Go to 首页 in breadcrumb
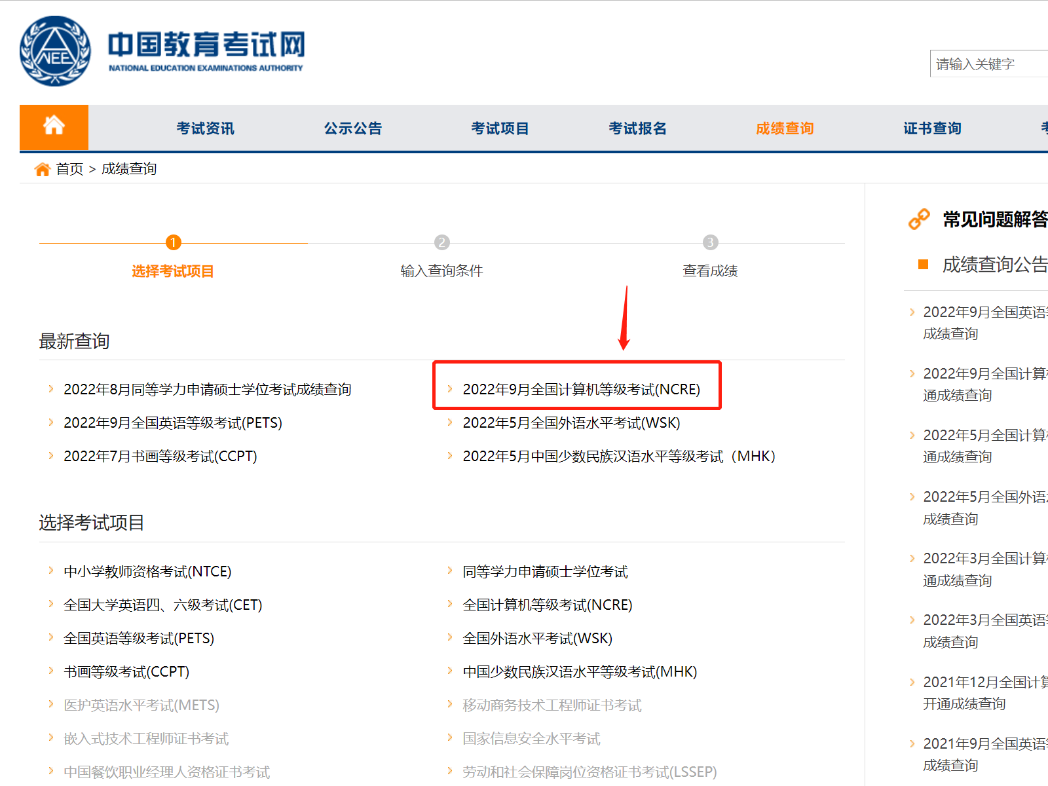This screenshot has width=1048, height=786. (70, 169)
